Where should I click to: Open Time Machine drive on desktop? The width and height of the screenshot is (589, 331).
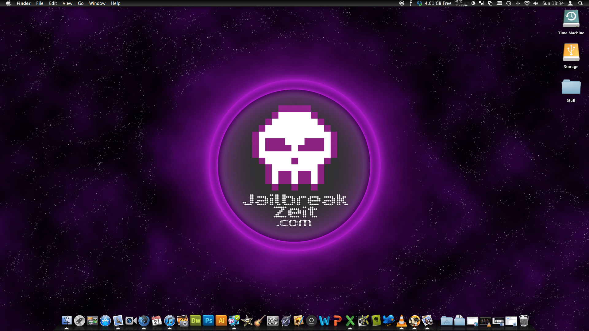[x=571, y=18]
